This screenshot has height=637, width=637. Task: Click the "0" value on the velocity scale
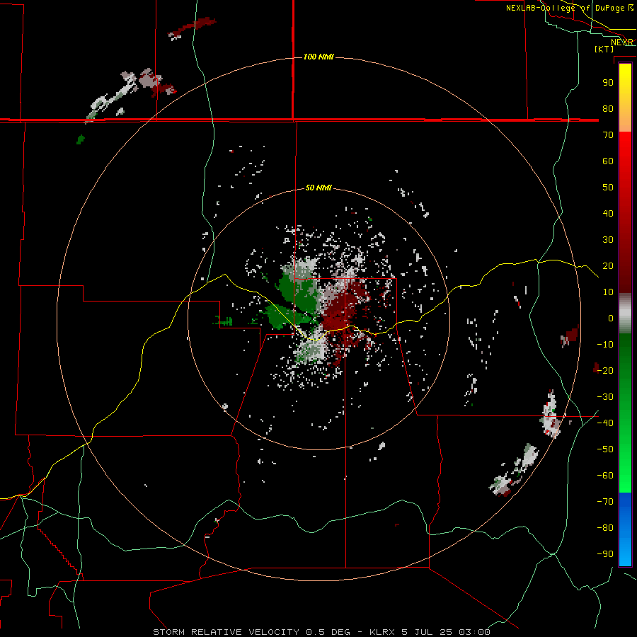tap(611, 318)
